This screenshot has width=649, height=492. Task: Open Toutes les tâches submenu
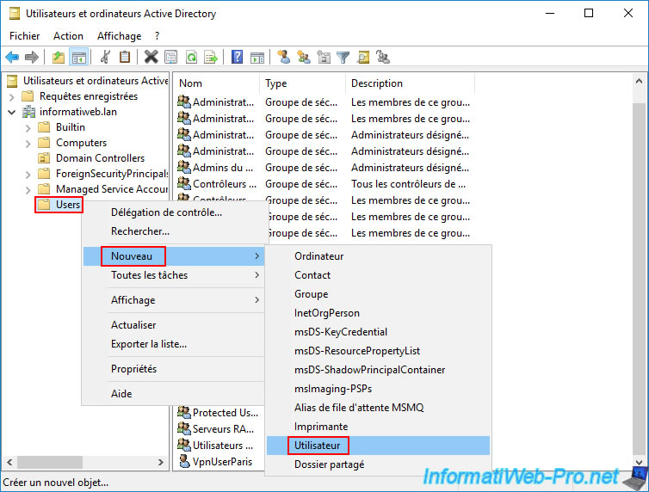coord(149,275)
